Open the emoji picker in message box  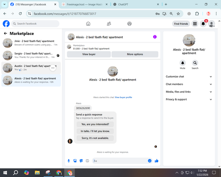tap(149, 161)
